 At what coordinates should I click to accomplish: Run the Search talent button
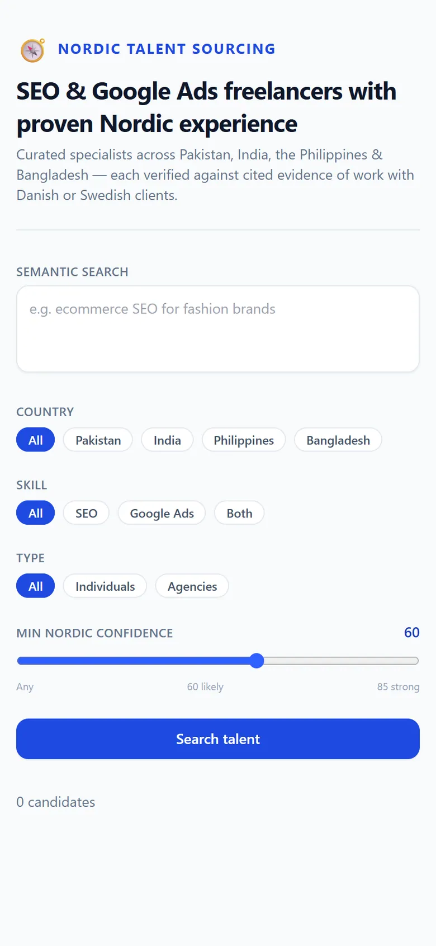tap(218, 739)
